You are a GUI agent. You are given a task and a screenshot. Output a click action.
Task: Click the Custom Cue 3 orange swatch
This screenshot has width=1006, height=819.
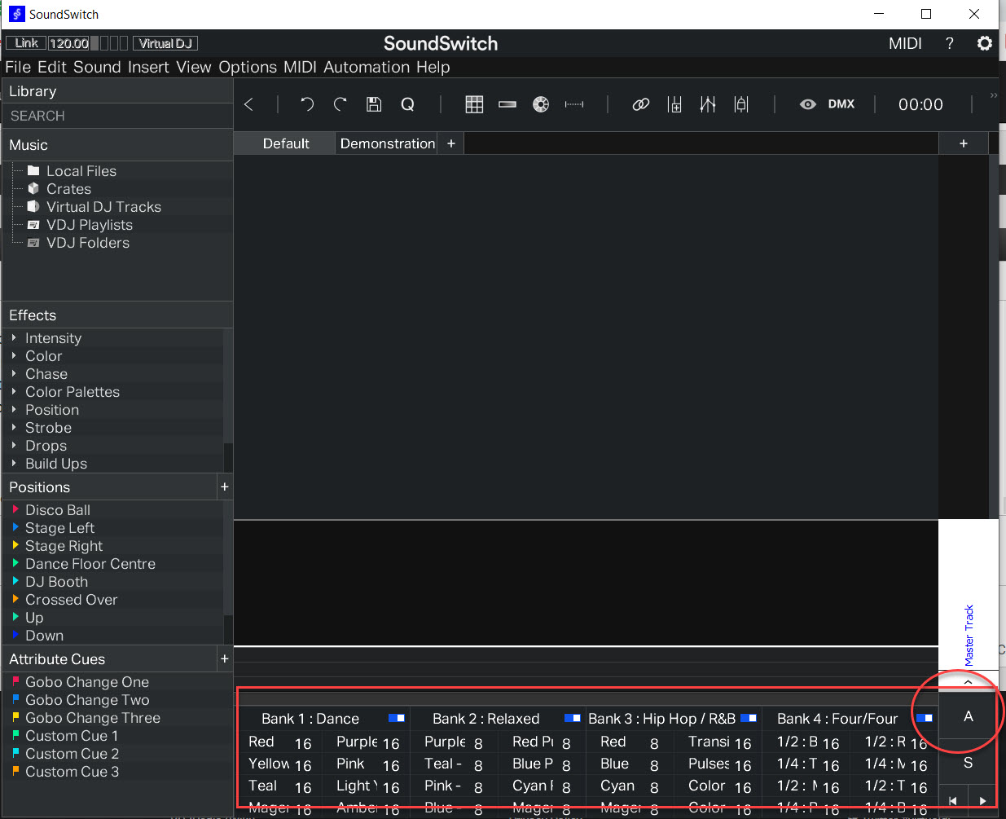15,771
